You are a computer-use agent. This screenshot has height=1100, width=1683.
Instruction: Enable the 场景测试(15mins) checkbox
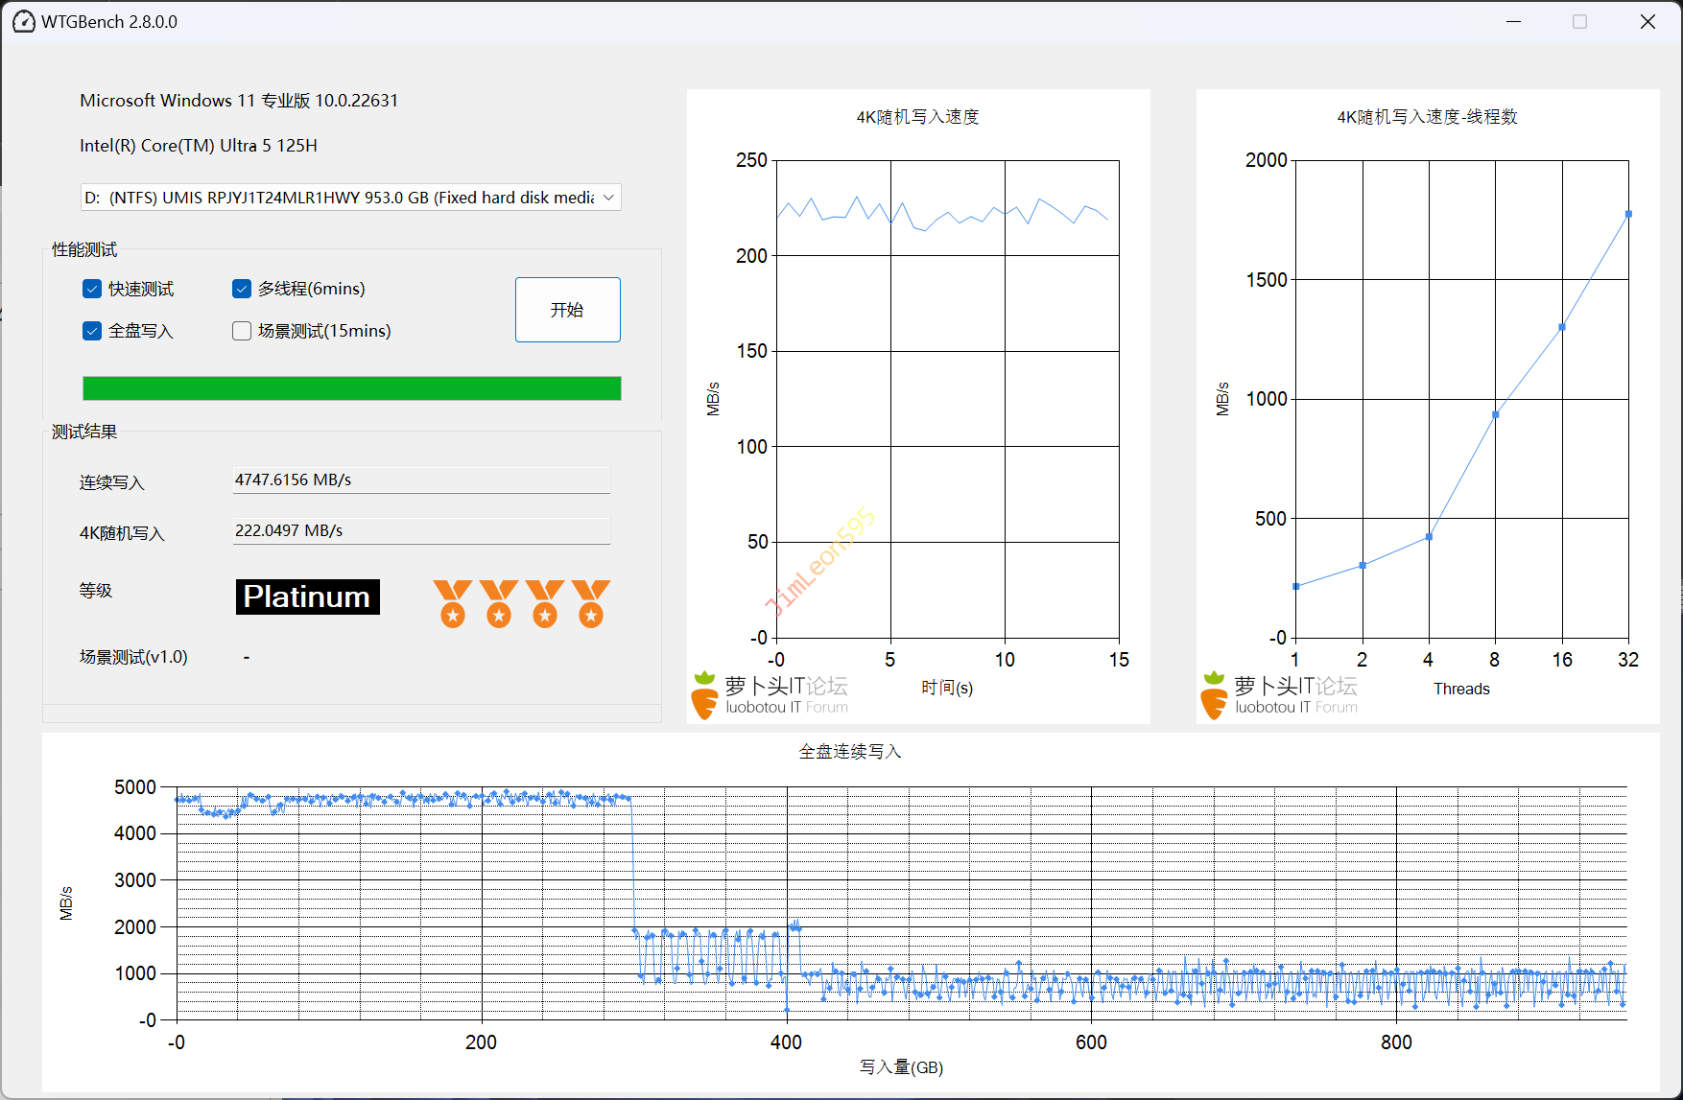pos(242,331)
